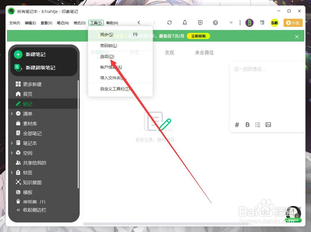Switch to the 来自微信 tab
311x232 pixels.
pyautogui.click(x=204, y=53)
